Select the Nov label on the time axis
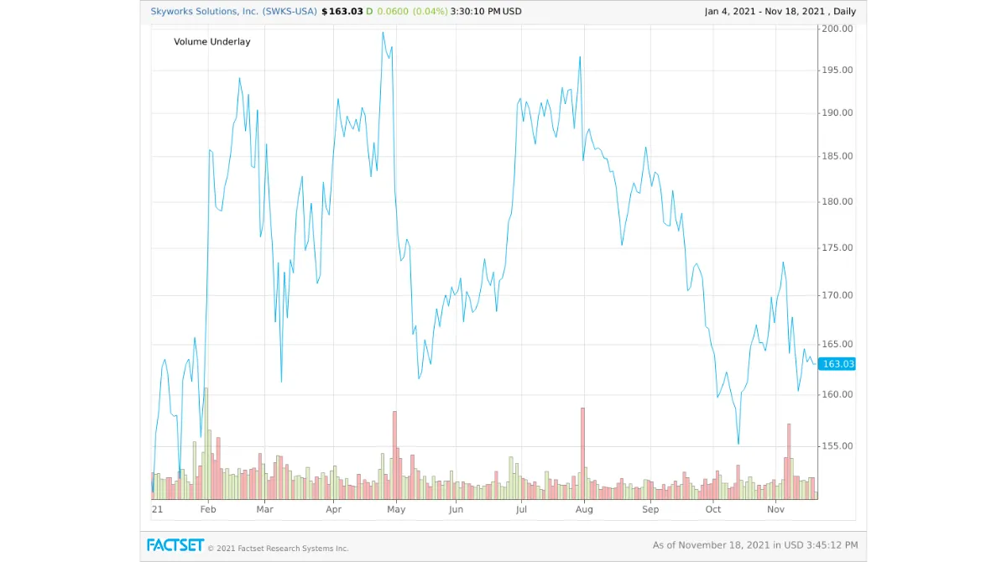 (775, 509)
